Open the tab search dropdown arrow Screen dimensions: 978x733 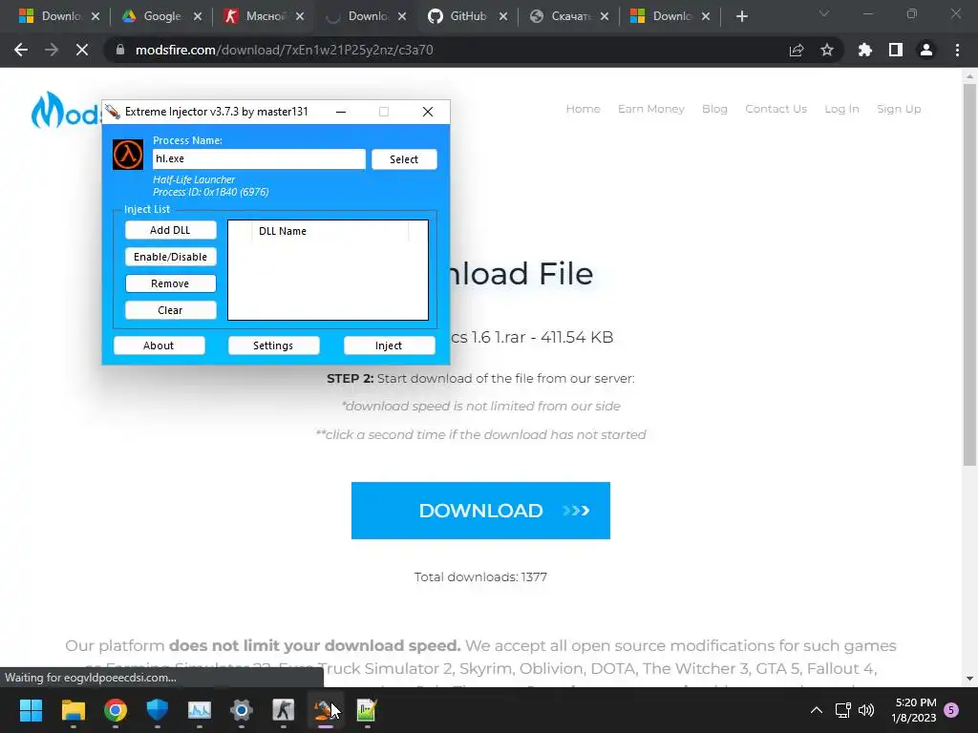(x=824, y=13)
